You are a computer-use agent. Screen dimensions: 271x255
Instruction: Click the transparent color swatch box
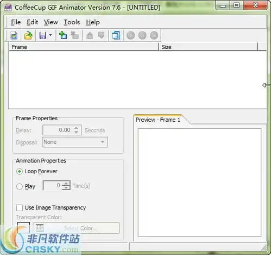23,228
